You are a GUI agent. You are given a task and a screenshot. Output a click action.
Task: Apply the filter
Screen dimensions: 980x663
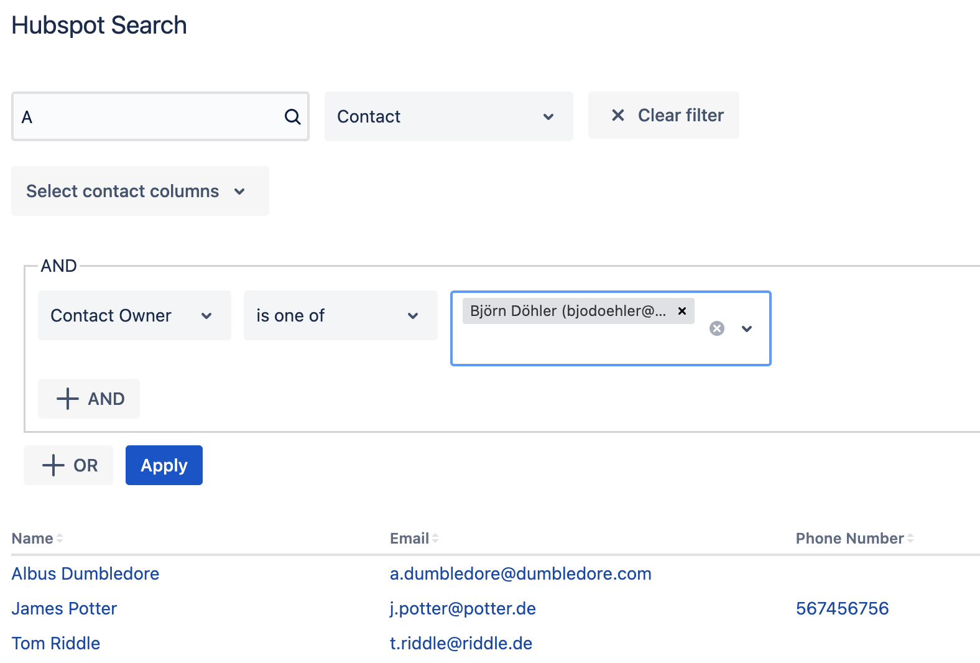pyautogui.click(x=164, y=465)
